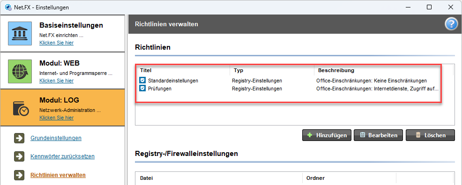462x185 pixels.
Task: Select the Modul LOG folder clock icon
Action: click(21, 109)
